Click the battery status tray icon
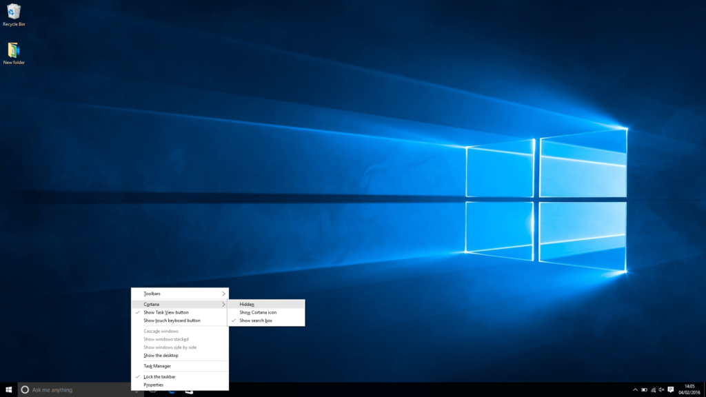 pyautogui.click(x=645, y=390)
